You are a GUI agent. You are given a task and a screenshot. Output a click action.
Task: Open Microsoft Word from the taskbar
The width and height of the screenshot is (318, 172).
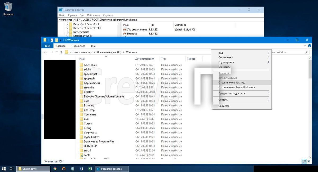tap(81, 169)
